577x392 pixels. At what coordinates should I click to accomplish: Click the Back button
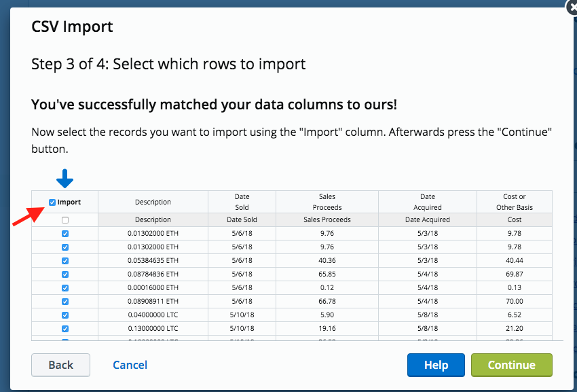tap(60, 365)
